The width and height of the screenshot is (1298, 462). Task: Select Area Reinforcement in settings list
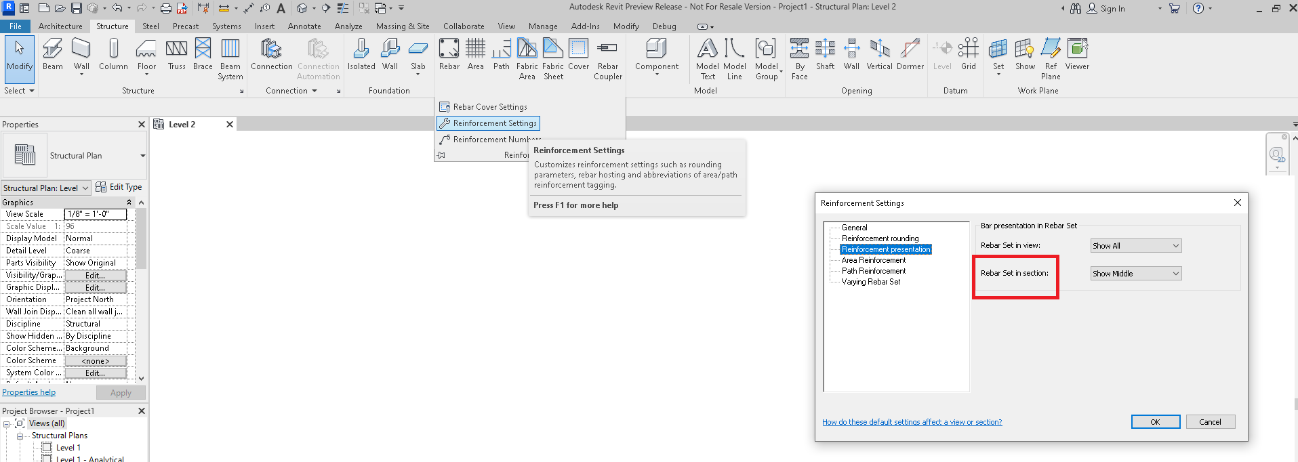[873, 260]
